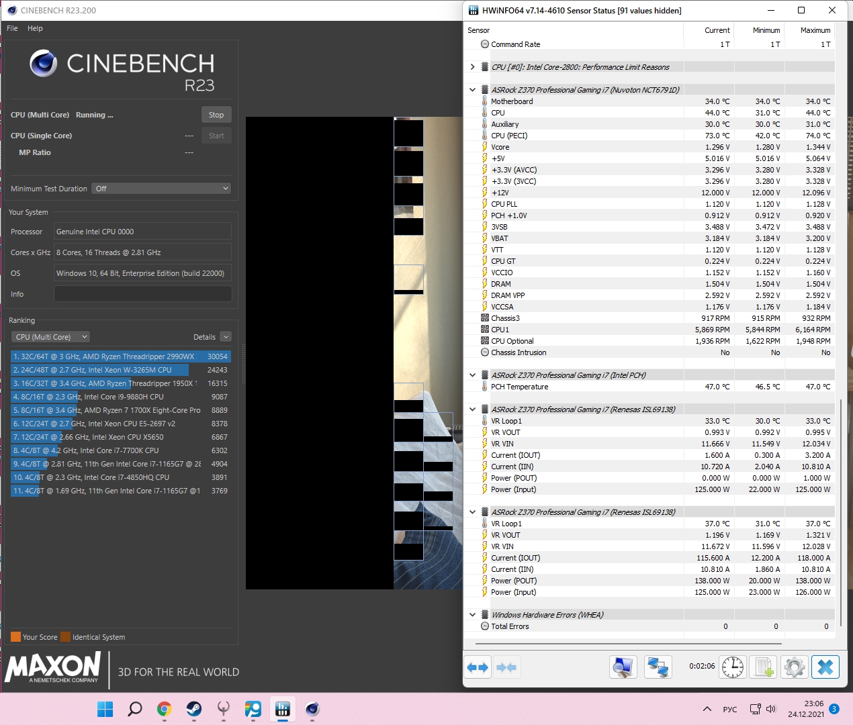
Task: Open HWiNFO sensor settings gear icon
Action: click(795, 667)
